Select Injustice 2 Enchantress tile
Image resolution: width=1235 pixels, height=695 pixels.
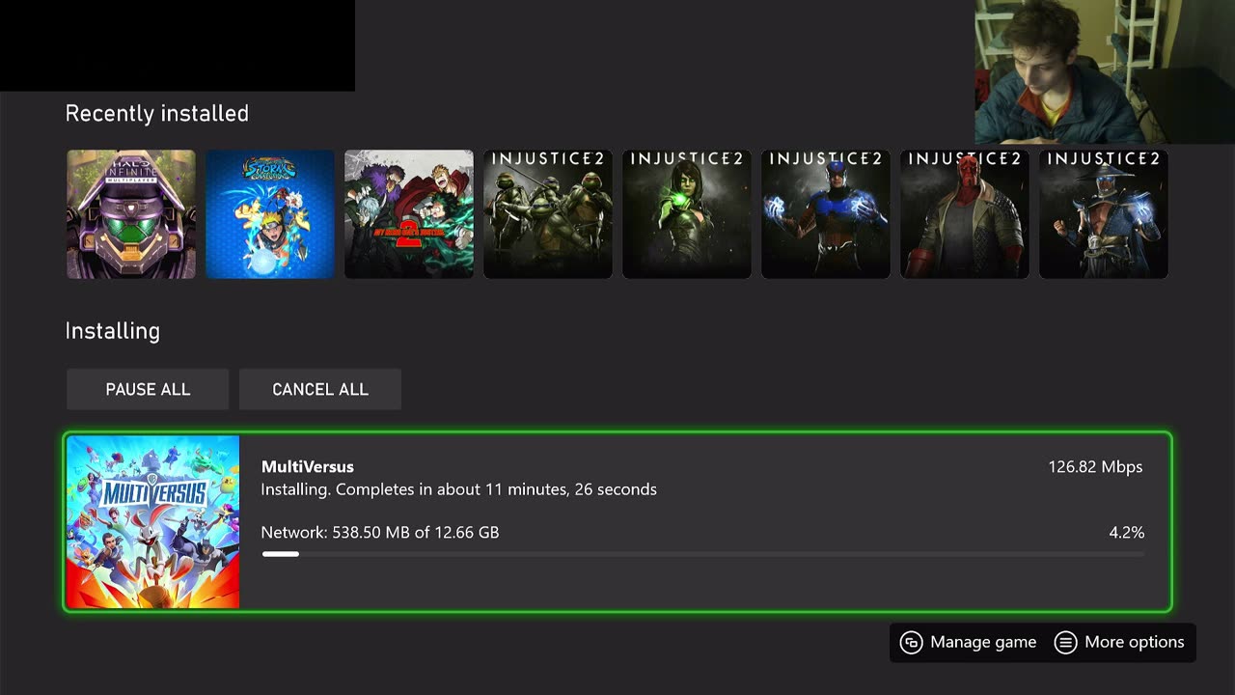(x=687, y=214)
